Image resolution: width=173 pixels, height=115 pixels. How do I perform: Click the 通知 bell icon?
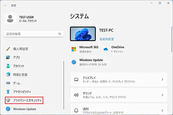(76, 110)
